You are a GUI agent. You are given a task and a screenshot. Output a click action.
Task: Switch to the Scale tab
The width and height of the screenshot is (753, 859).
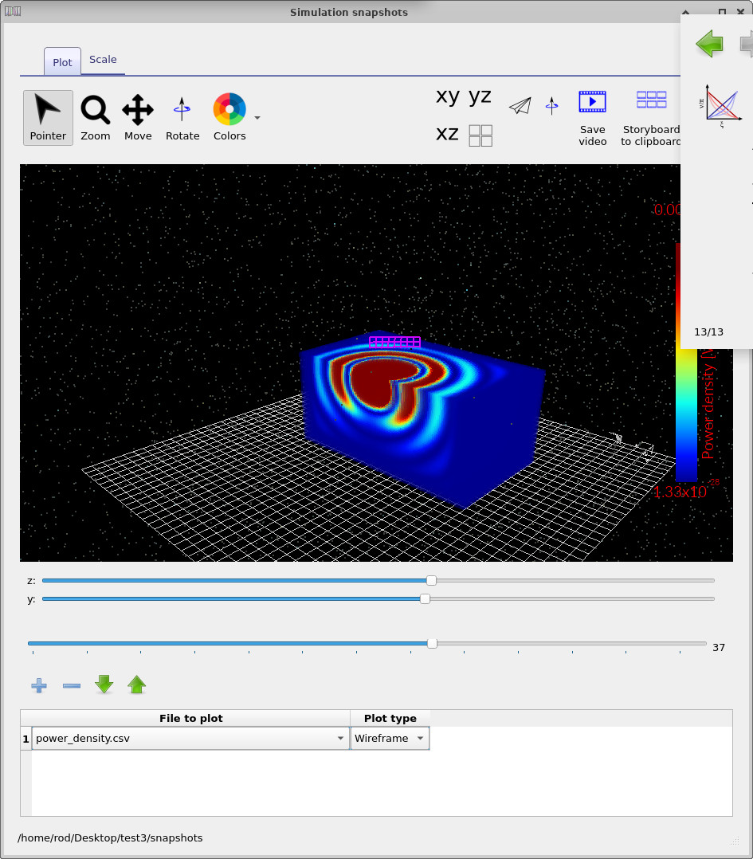click(x=103, y=59)
